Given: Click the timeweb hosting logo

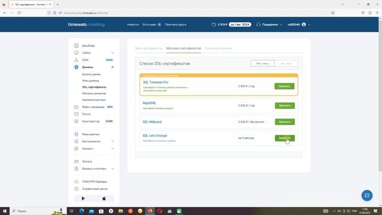Looking at the screenshot, I should point(86,24).
